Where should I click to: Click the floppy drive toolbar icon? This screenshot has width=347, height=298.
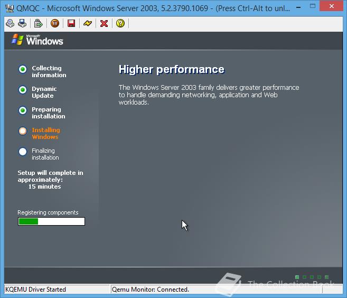point(22,23)
